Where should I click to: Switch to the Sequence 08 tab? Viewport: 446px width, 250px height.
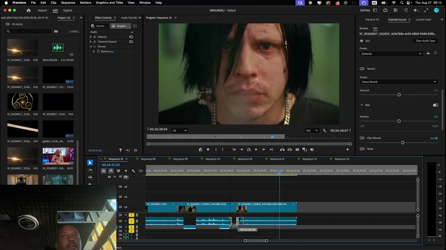click(148, 159)
